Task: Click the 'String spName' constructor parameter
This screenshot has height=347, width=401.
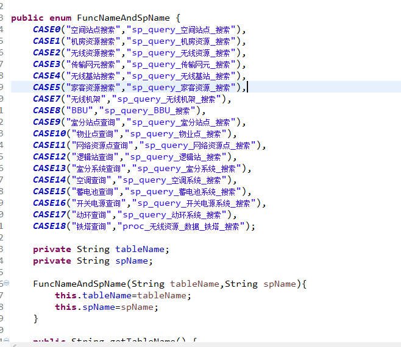Action: pos(260,284)
